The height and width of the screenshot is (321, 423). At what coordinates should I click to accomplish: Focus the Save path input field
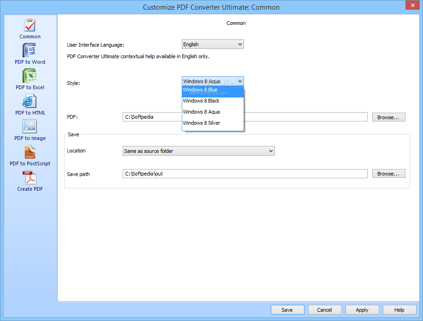point(245,174)
